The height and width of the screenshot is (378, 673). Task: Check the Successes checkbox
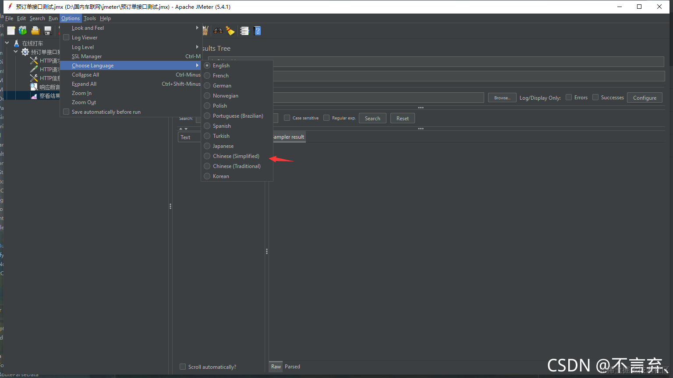595,97
